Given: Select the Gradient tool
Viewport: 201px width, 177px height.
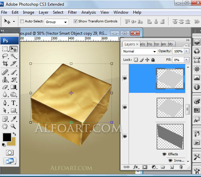Looking at the screenshot, I should click(13, 87).
